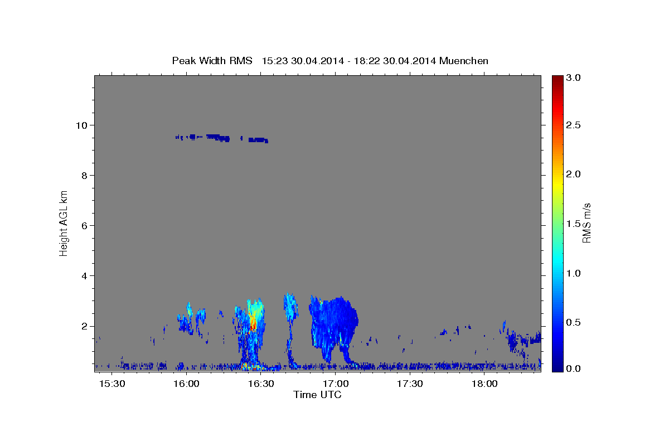This screenshot has width=669, height=446.
Task: Click the cyan band of the colorbar
Action: tap(557, 261)
